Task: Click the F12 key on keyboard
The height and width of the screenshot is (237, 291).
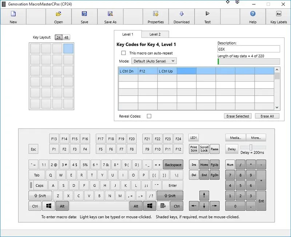Action: pyautogui.click(x=178, y=149)
